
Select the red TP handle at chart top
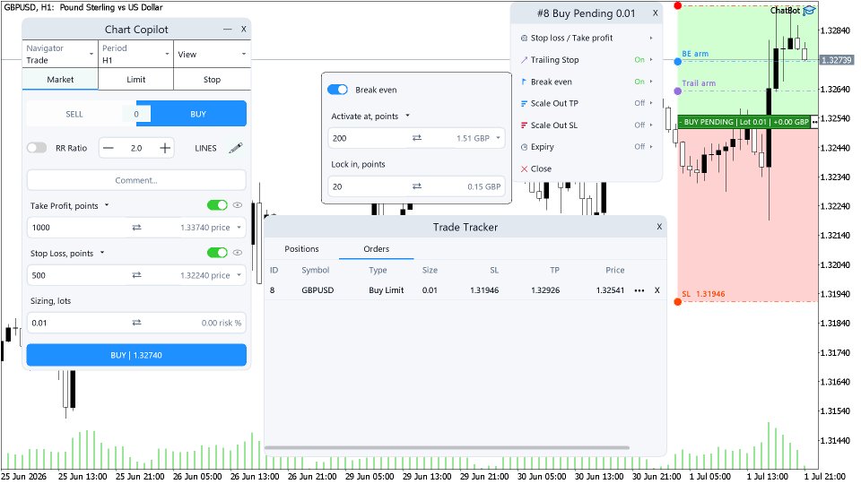[678, 5]
